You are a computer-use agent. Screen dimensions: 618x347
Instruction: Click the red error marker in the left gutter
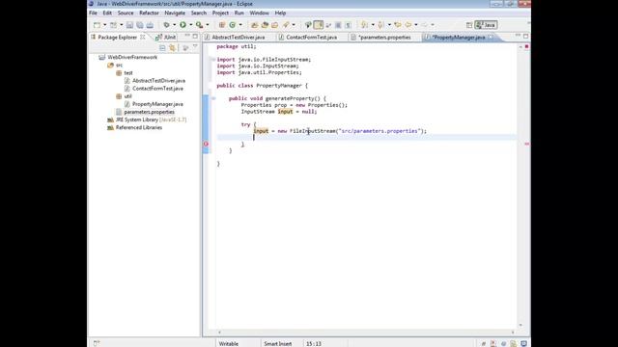pyautogui.click(x=206, y=144)
